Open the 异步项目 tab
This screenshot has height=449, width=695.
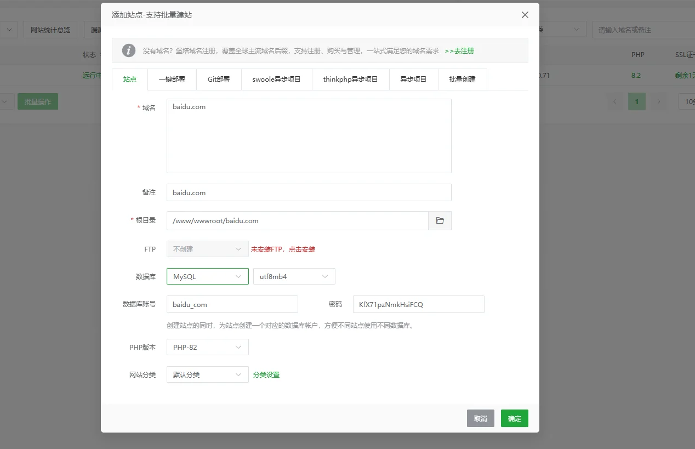tap(413, 79)
